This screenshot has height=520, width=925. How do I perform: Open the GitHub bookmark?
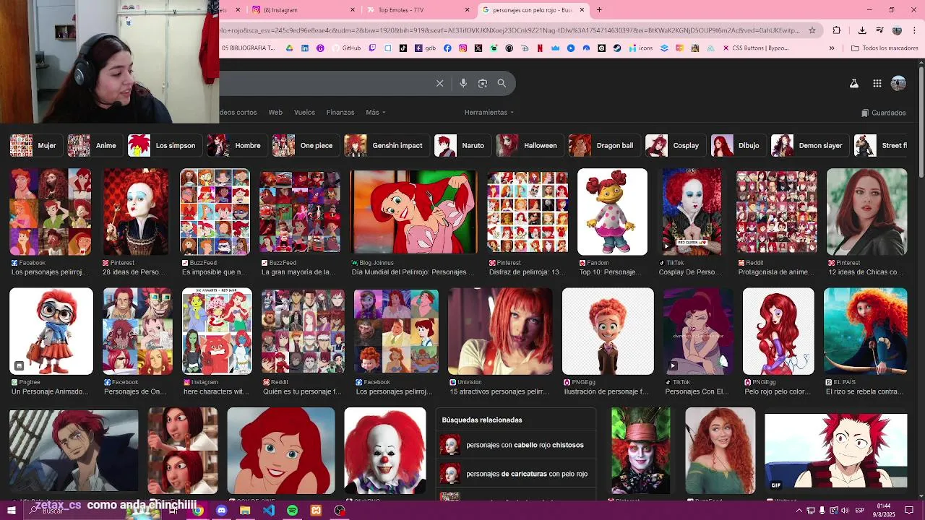(x=346, y=48)
